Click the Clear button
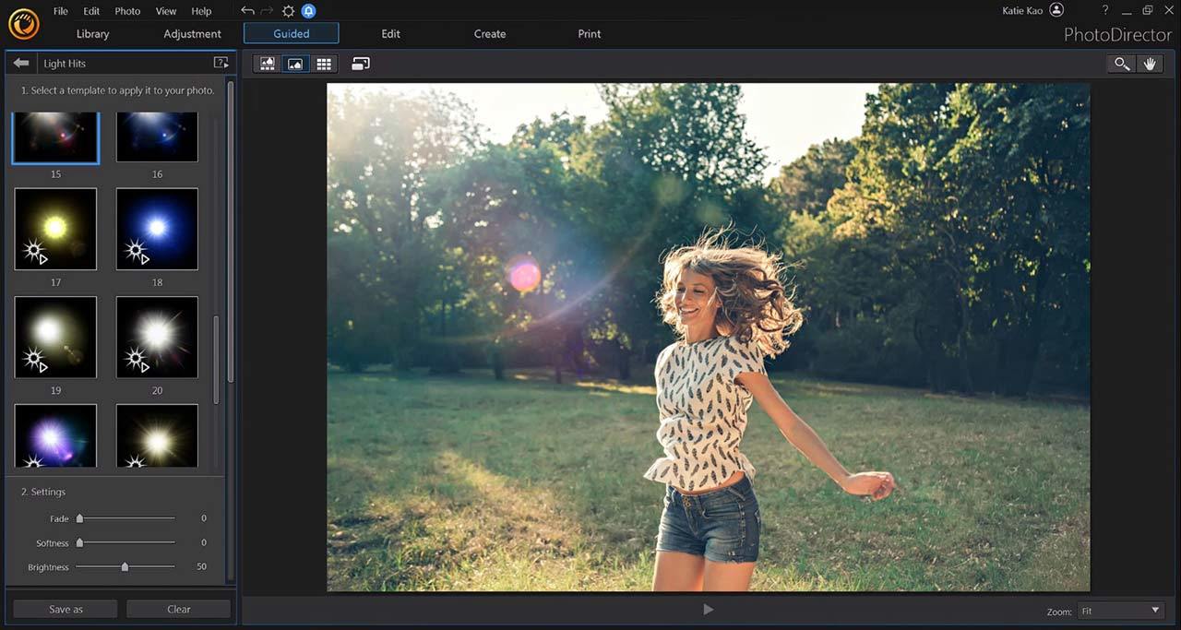 click(178, 609)
